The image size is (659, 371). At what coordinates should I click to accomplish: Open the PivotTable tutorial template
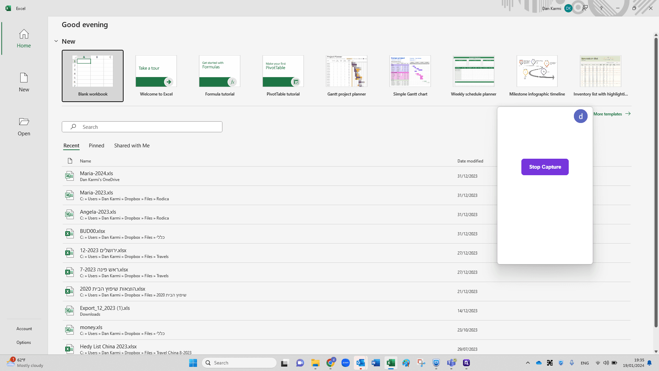(x=283, y=76)
